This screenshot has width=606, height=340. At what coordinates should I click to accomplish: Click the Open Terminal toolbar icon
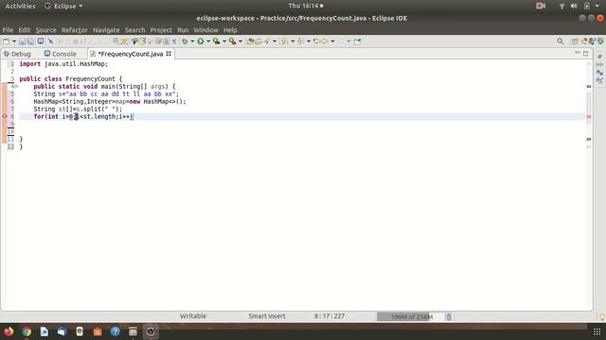[40, 41]
